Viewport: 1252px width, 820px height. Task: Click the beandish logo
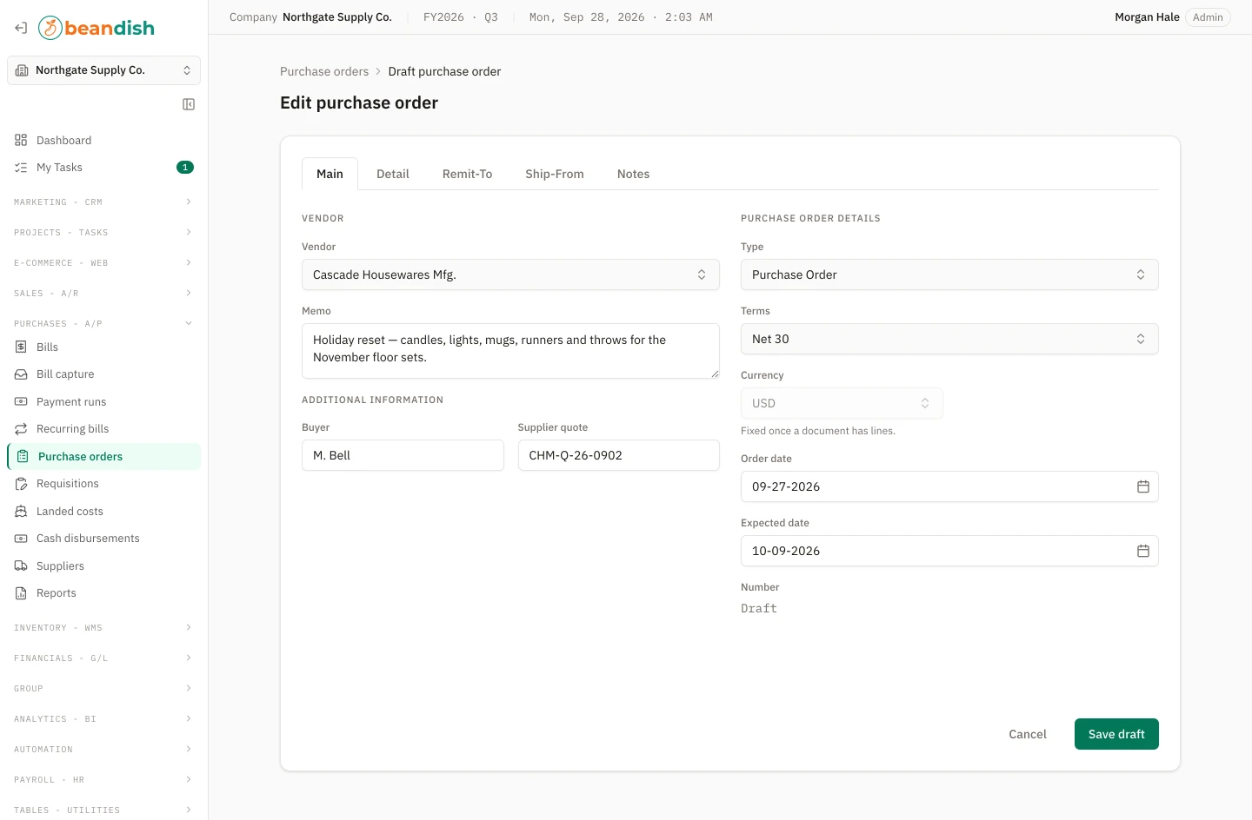click(x=97, y=28)
